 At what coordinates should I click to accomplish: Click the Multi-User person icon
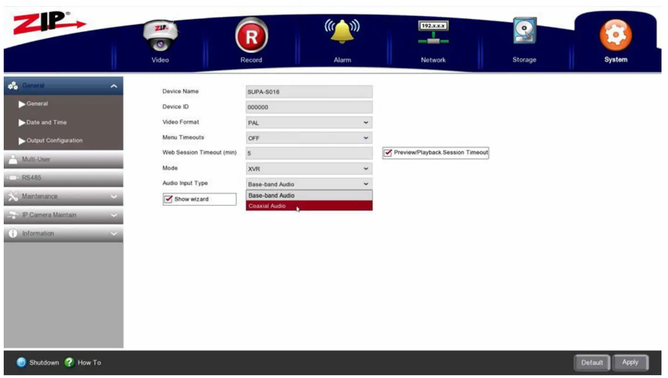(13, 159)
